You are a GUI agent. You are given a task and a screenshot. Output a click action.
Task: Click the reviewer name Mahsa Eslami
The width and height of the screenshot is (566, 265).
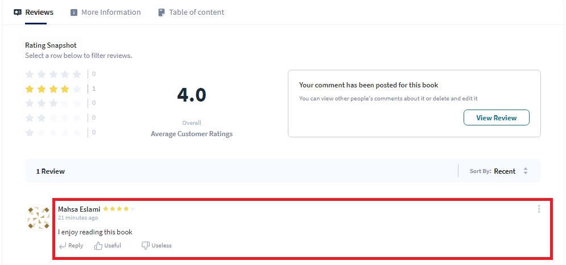point(79,209)
